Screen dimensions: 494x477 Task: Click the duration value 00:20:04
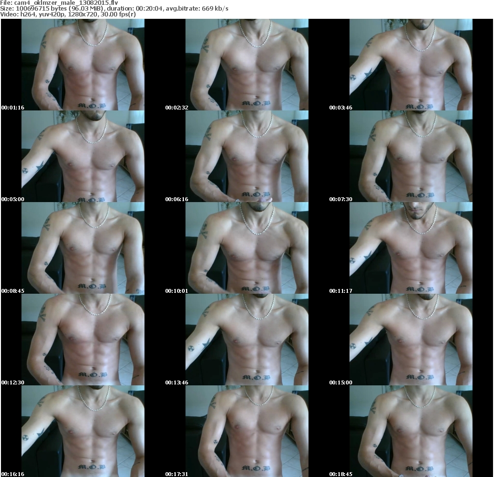[149, 9]
